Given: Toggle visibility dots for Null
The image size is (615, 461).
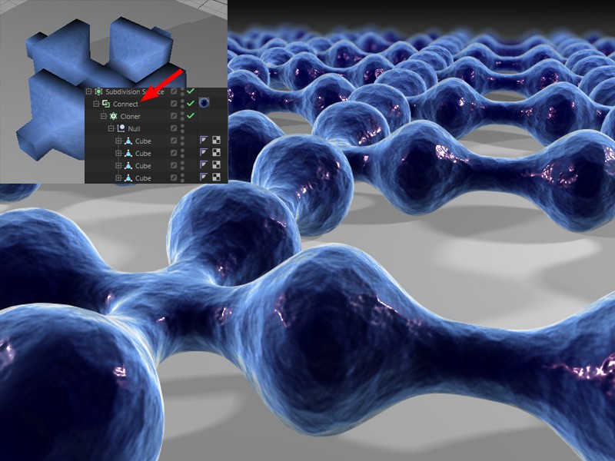Looking at the screenshot, I should pyautogui.click(x=182, y=128).
